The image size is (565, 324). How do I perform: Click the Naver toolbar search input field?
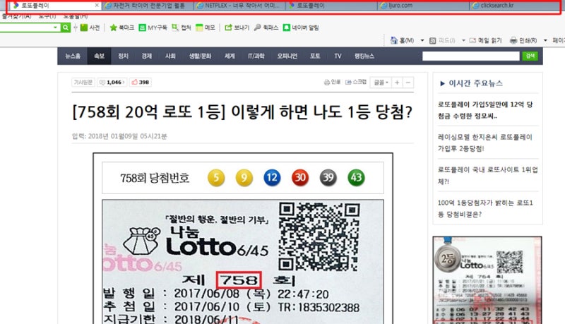tap(26, 28)
